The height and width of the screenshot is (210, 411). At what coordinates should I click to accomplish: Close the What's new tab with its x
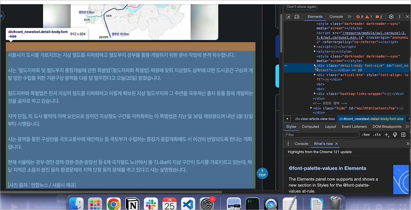337,144
